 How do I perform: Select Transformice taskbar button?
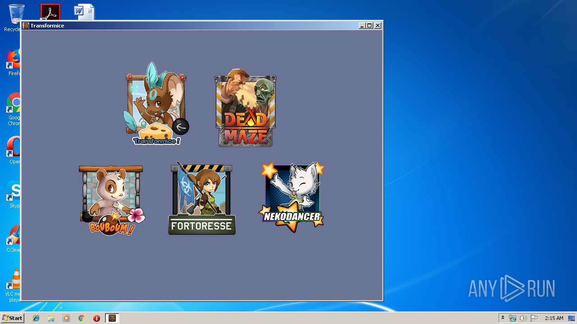coord(112,318)
